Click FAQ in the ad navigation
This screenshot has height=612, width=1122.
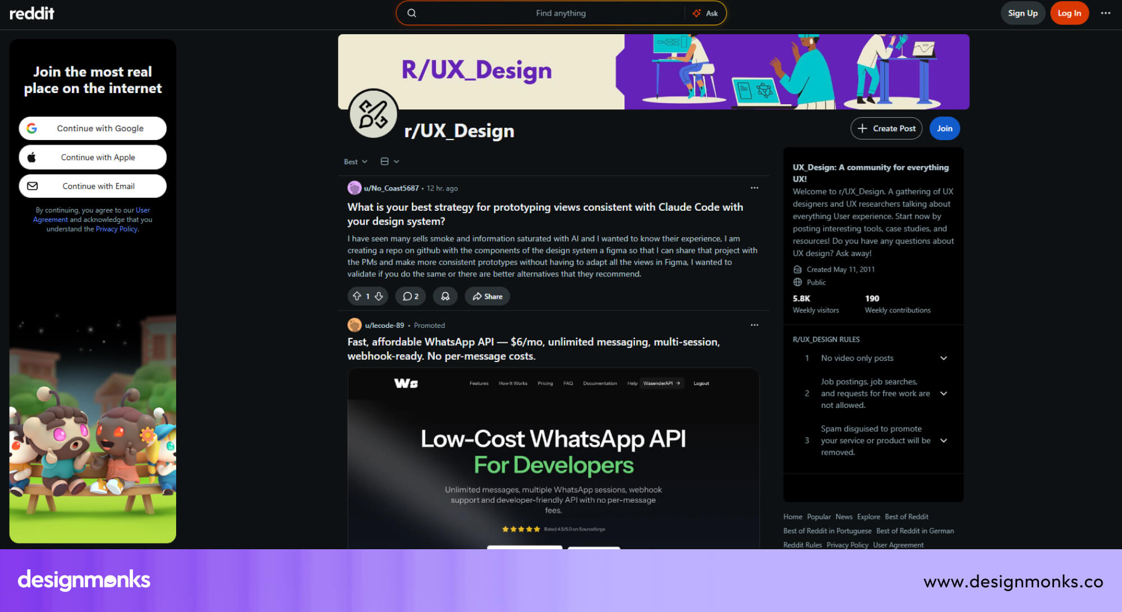coord(568,383)
